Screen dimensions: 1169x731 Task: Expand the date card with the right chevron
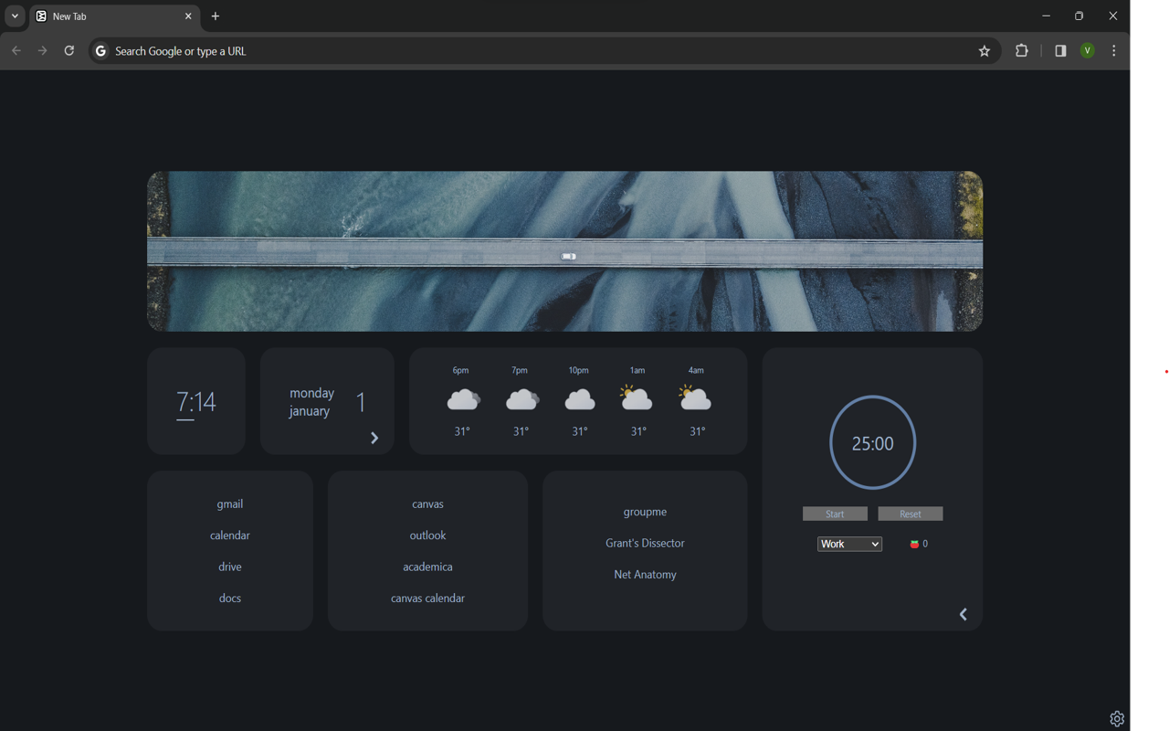click(x=374, y=437)
